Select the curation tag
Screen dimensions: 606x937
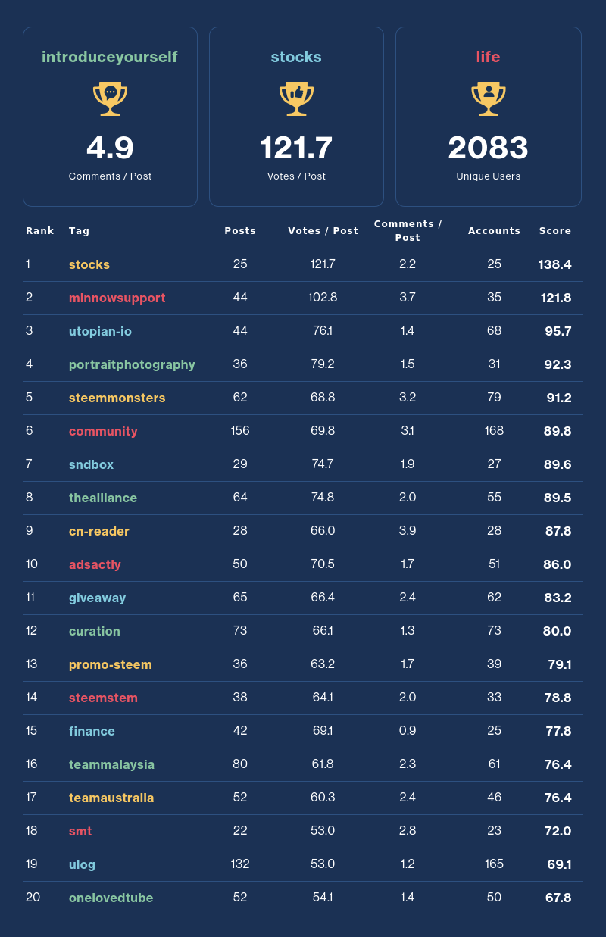(x=95, y=631)
